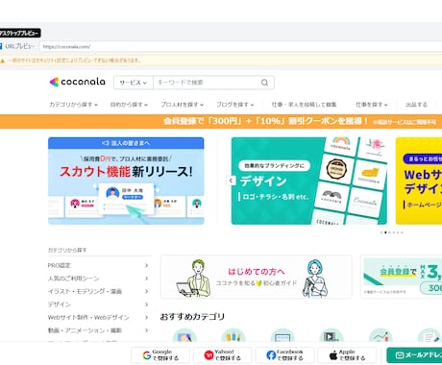This screenshot has height=365, width=442.
Task: Click the first recommended category icon
Action: [x=184, y=335]
